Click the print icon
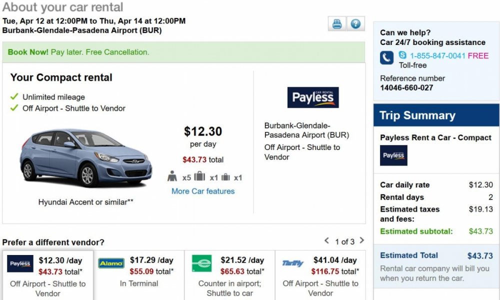The width and height of the screenshot is (500, 300). coord(336,23)
